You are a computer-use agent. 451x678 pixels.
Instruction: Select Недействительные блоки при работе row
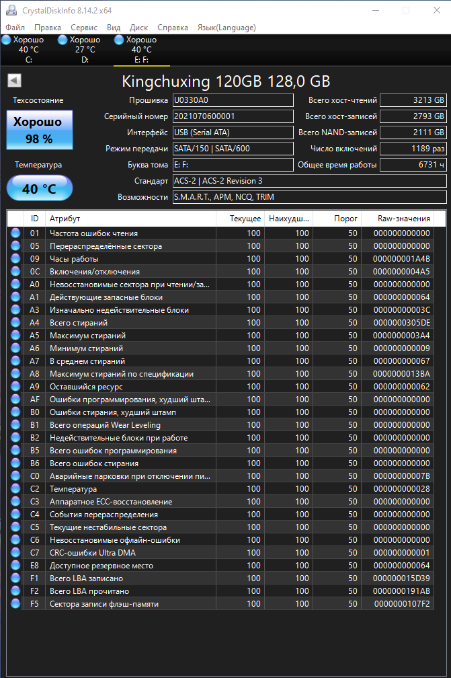(x=220, y=438)
